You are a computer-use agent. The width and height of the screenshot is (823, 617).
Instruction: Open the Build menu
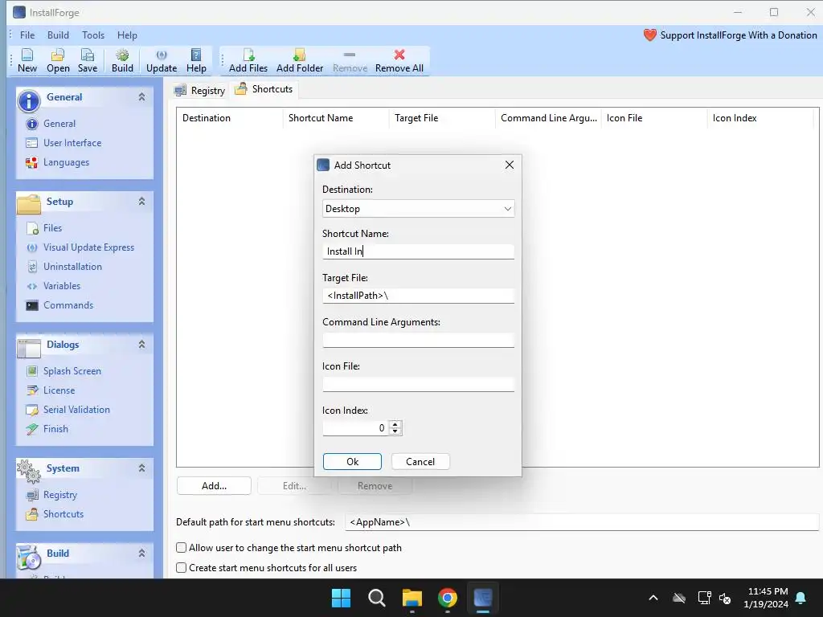pyautogui.click(x=58, y=35)
